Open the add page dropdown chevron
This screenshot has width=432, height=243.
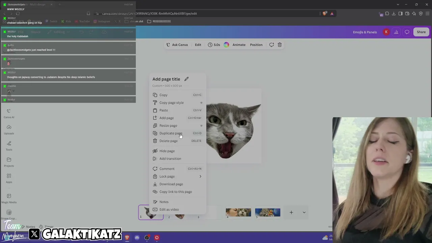pyautogui.click(x=304, y=212)
